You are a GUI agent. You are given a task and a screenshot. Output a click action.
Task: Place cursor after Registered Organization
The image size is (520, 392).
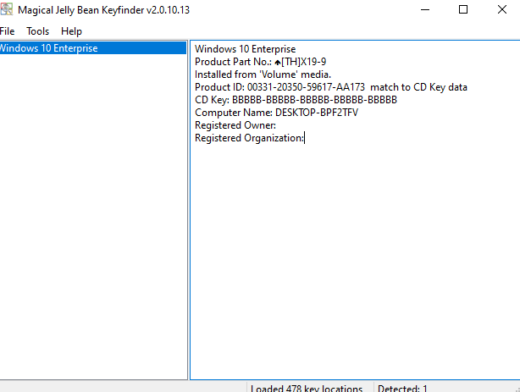[304, 138]
